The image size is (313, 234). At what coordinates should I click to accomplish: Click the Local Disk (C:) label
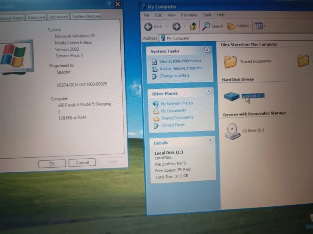pos(253,96)
